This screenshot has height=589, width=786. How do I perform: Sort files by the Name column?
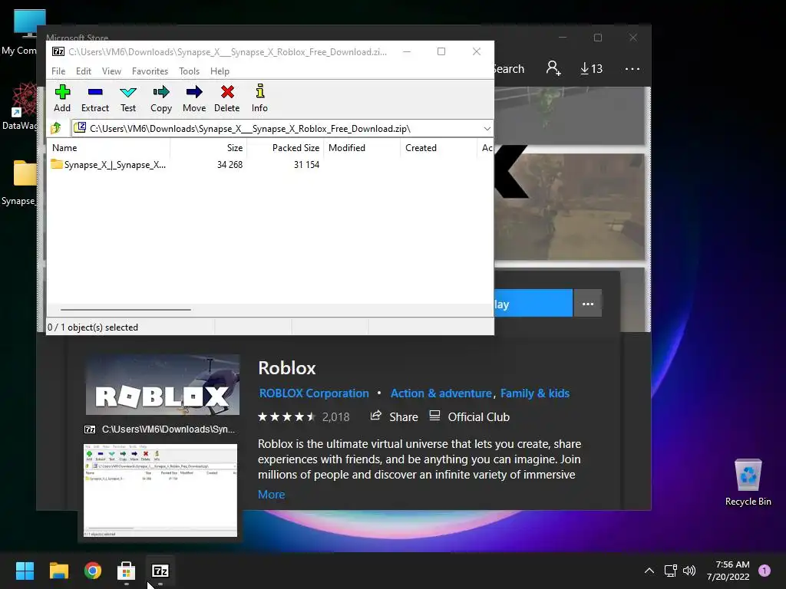[109, 148]
